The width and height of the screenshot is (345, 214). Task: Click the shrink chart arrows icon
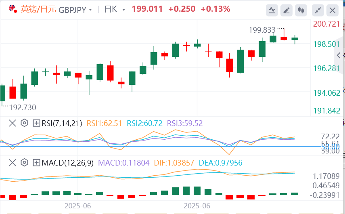(318, 10)
